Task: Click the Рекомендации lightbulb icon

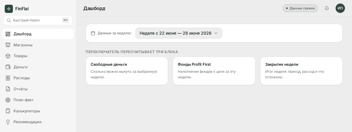Action: (x=8, y=122)
